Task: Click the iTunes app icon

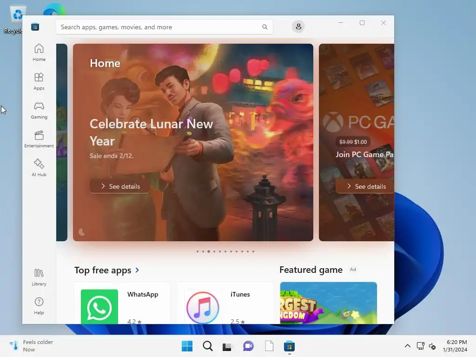Action: [x=203, y=307]
